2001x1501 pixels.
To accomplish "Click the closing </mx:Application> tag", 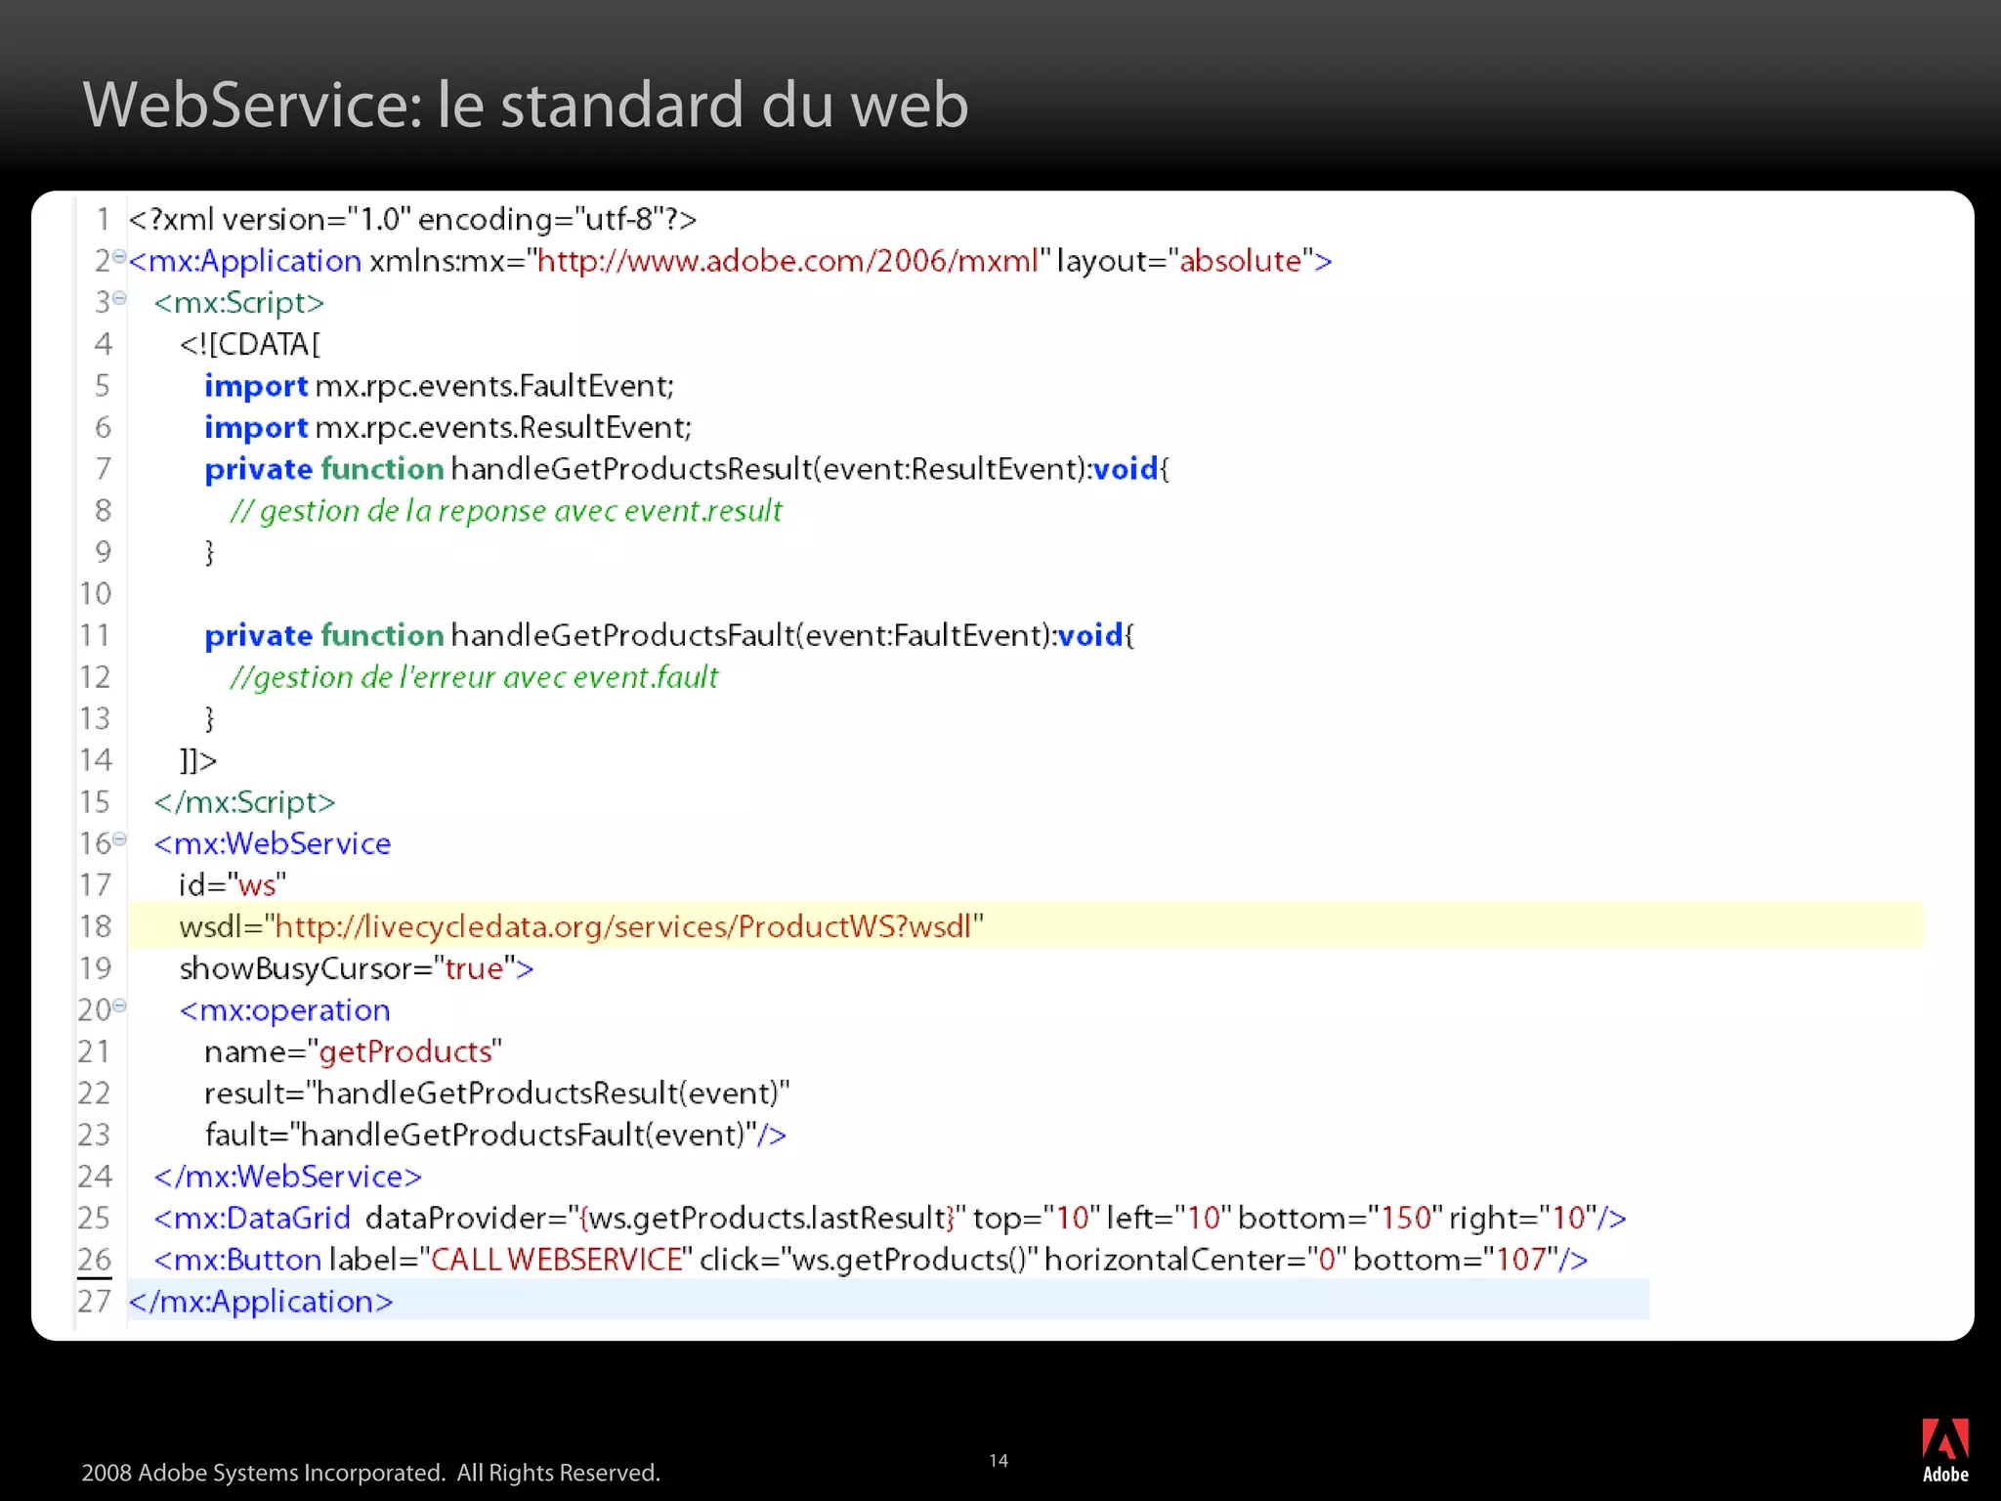I will [261, 1302].
